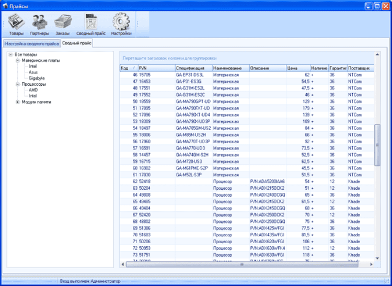Select the GA-M720-US3 cell
Screen dimensions: 392x286
(193, 161)
